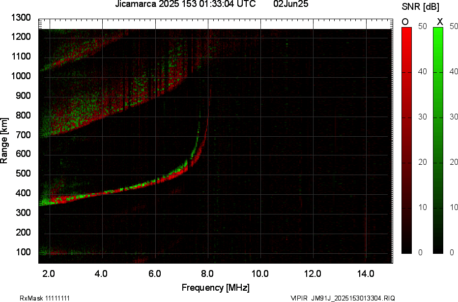
Task: Click the 12.0 frequency axis tick label
Action: click(313, 273)
